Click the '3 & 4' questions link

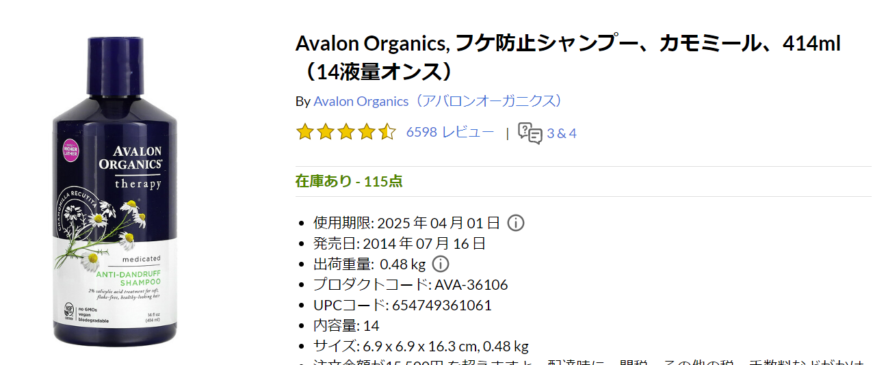point(562,133)
